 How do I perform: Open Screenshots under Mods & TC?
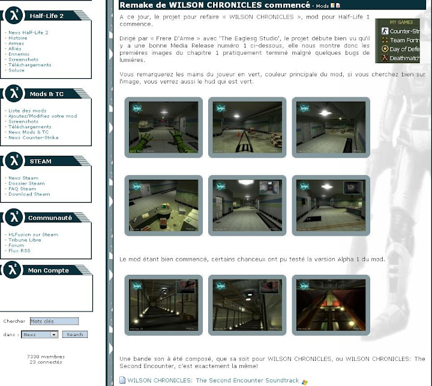(23, 121)
